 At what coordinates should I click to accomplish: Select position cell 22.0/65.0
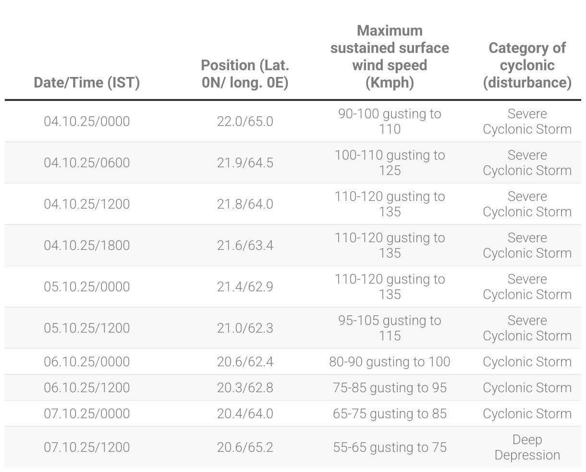pyautogui.click(x=245, y=121)
